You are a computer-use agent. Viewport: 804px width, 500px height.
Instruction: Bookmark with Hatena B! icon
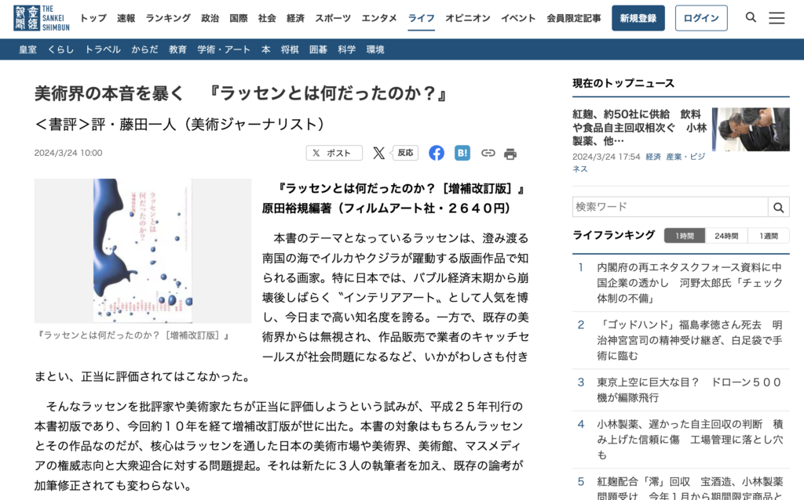pyautogui.click(x=462, y=153)
